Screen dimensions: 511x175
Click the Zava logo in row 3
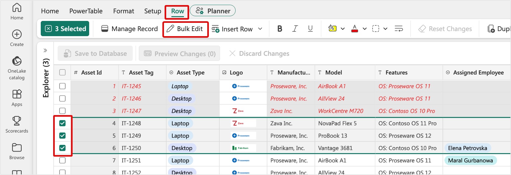[x=238, y=111]
